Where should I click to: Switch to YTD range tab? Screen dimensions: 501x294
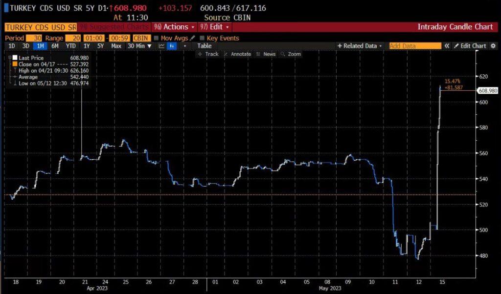pos(70,46)
